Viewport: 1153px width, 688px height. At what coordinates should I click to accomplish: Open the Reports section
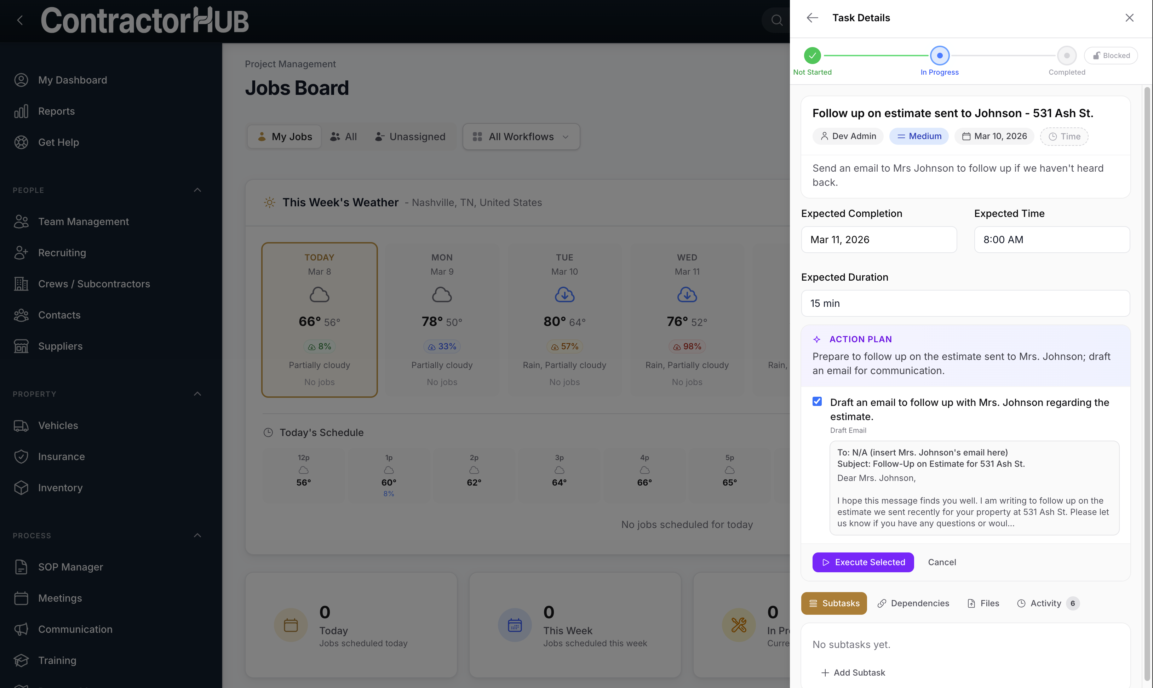point(56,111)
